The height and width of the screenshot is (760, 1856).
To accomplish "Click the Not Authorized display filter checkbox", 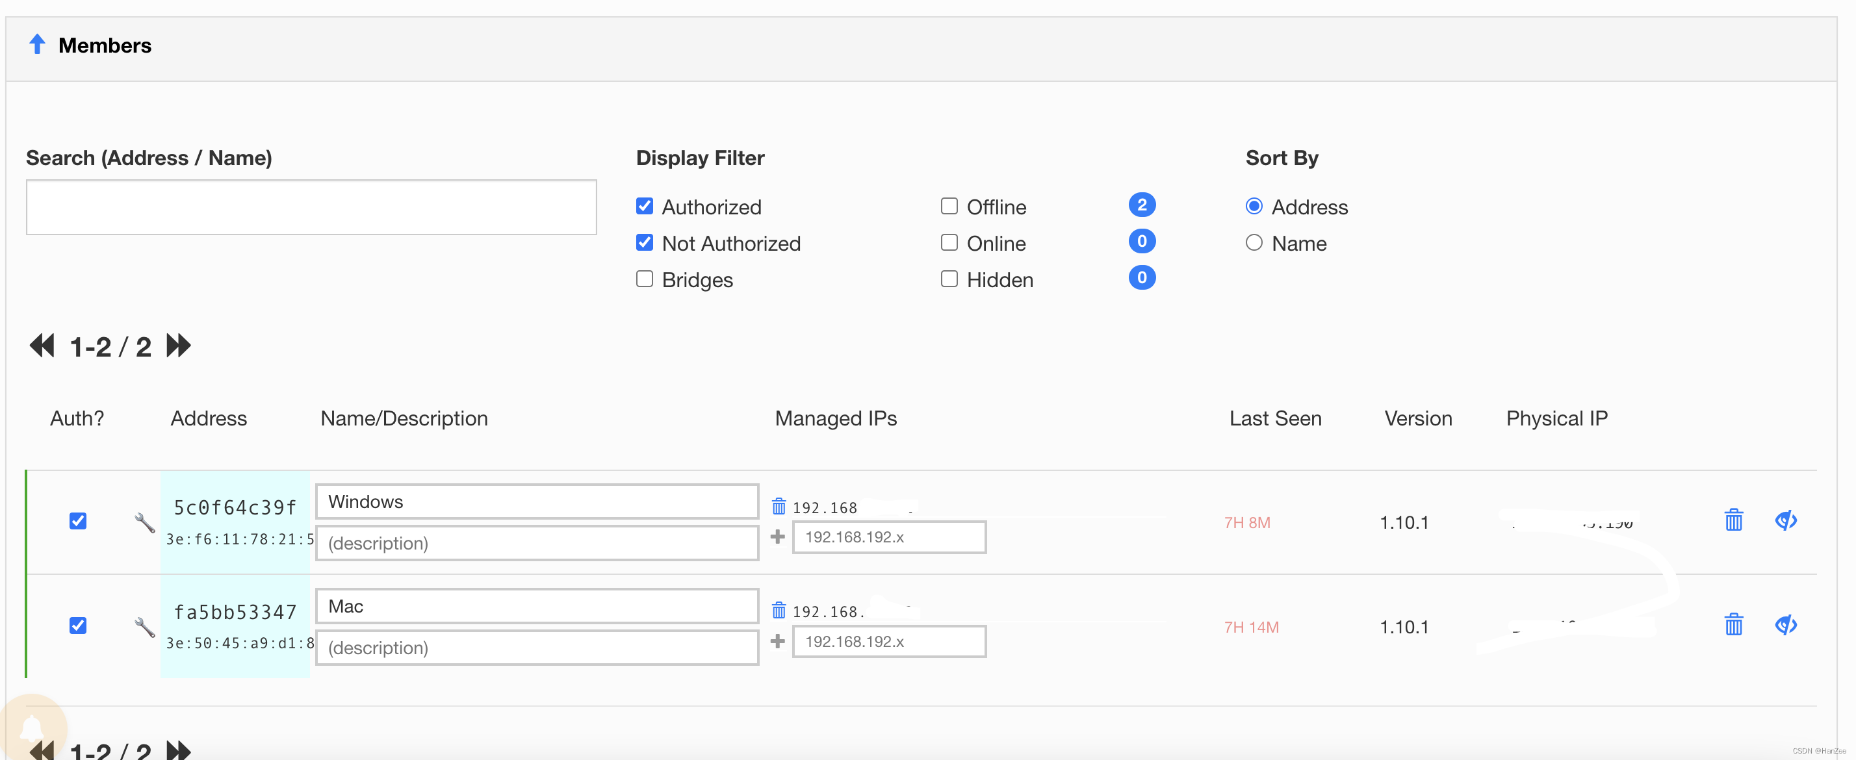I will point(645,242).
